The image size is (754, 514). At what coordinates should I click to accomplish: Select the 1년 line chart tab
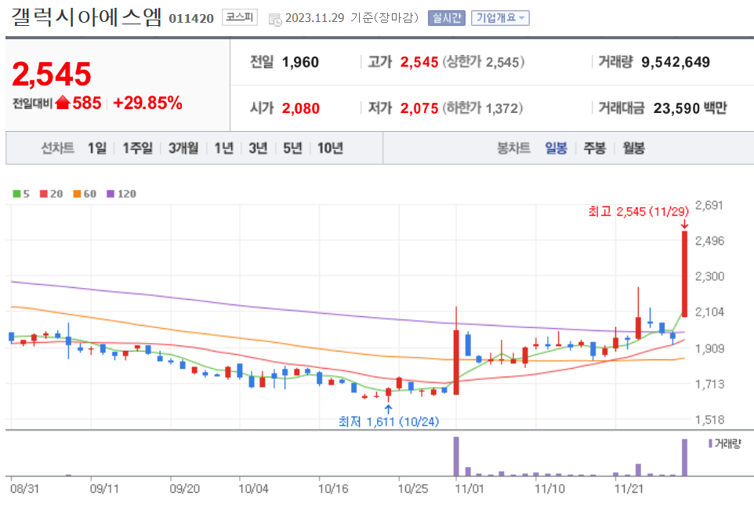(223, 148)
